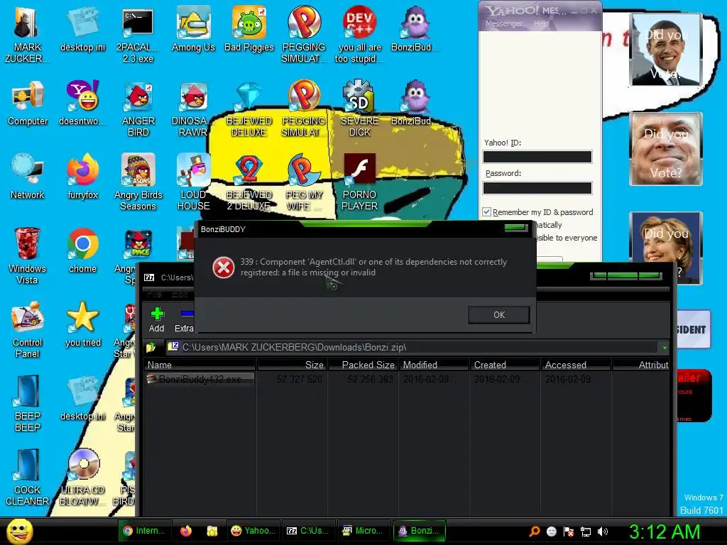Screen dimensions: 727x545
Task: Click the network tray icon
Action: 586,532
